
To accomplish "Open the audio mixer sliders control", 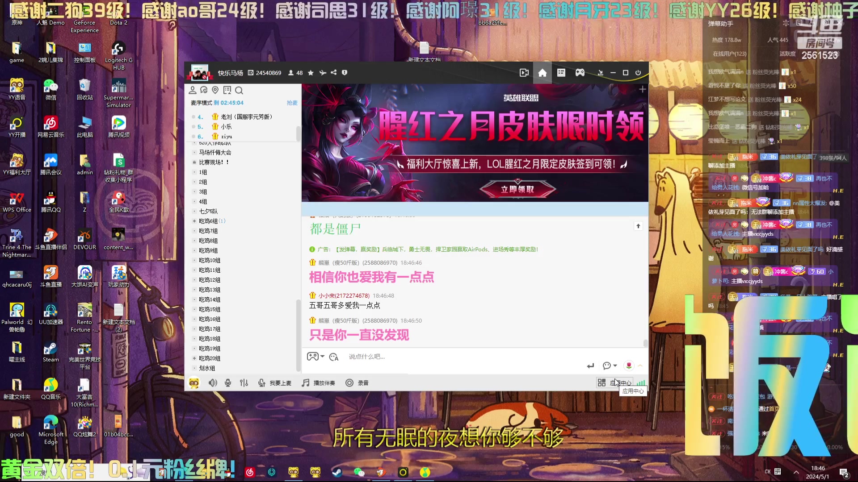I will coord(244,382).
